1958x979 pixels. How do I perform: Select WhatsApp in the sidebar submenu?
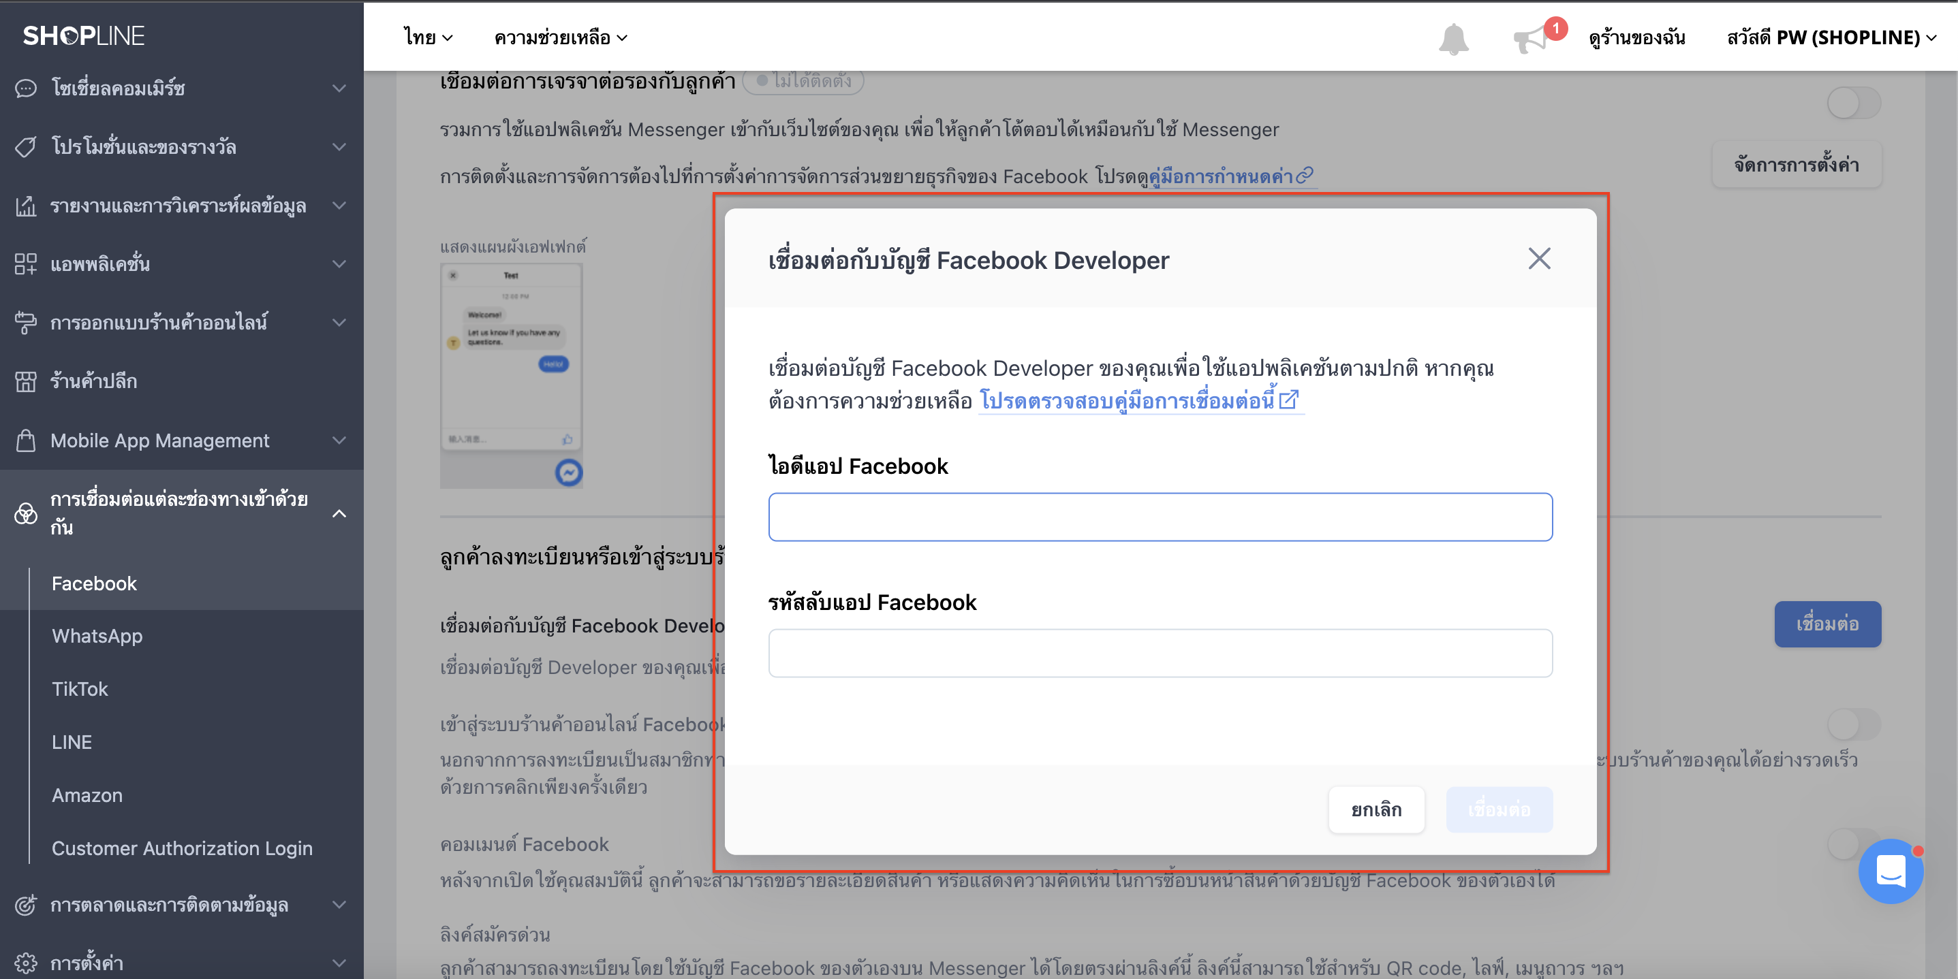coord(97,637)
